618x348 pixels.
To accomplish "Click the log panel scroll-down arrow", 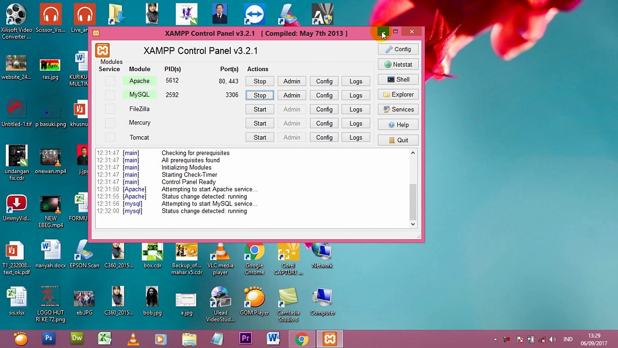I will [x=413, y=224].
